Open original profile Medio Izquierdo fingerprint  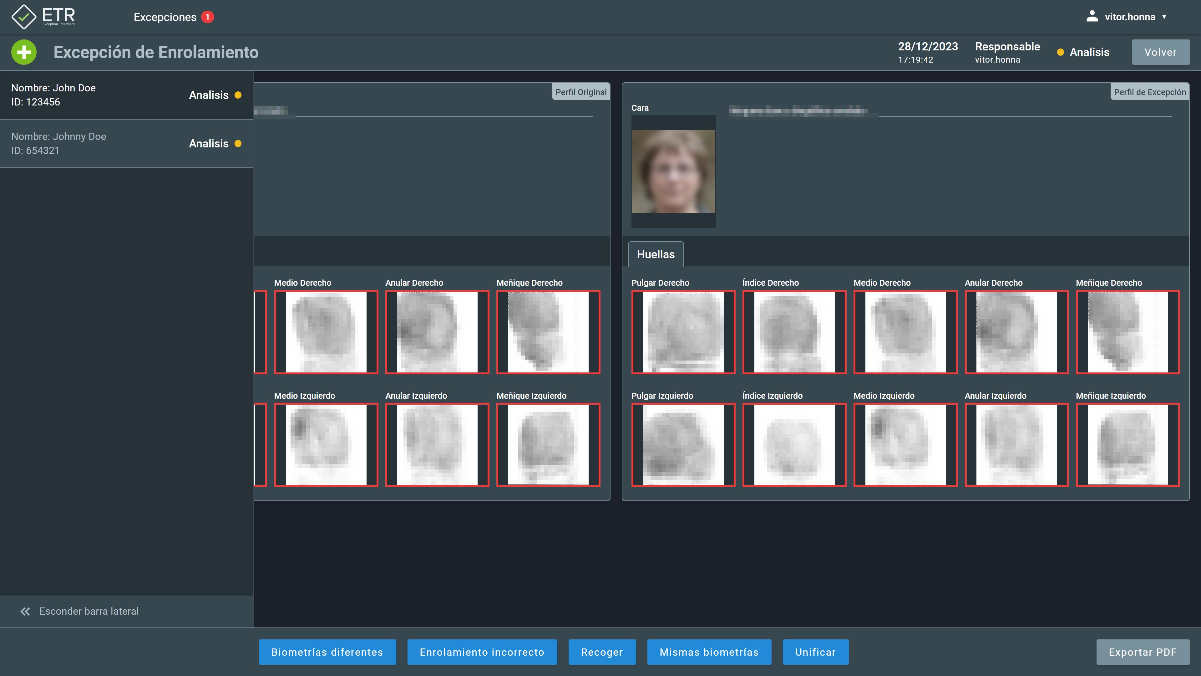pyautogui.click(x=326, y=445)
